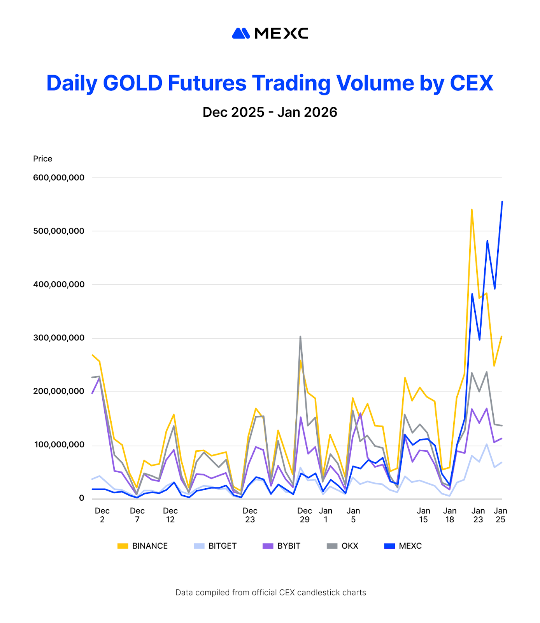Click the Dec 2 x-axis date marker

(x=102, y=515)
